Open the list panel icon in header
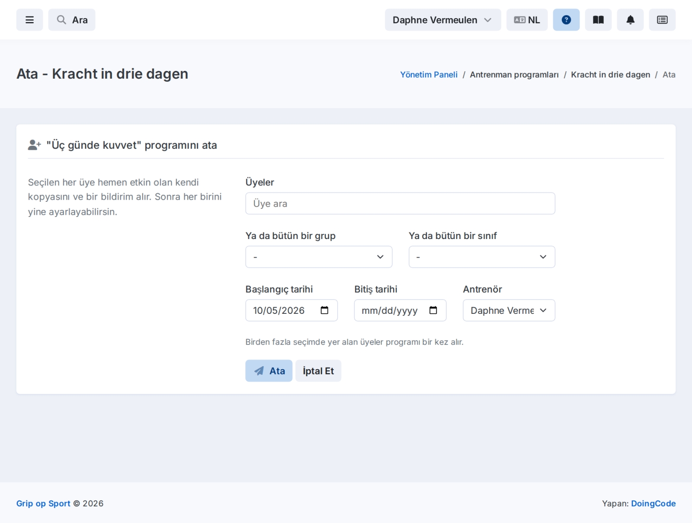Screen dimensions: 692x523 (x=662, y=20)
